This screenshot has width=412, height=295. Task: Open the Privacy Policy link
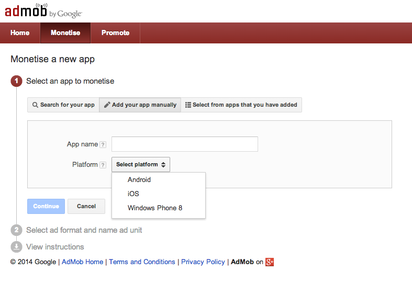[x=203, y=262]
